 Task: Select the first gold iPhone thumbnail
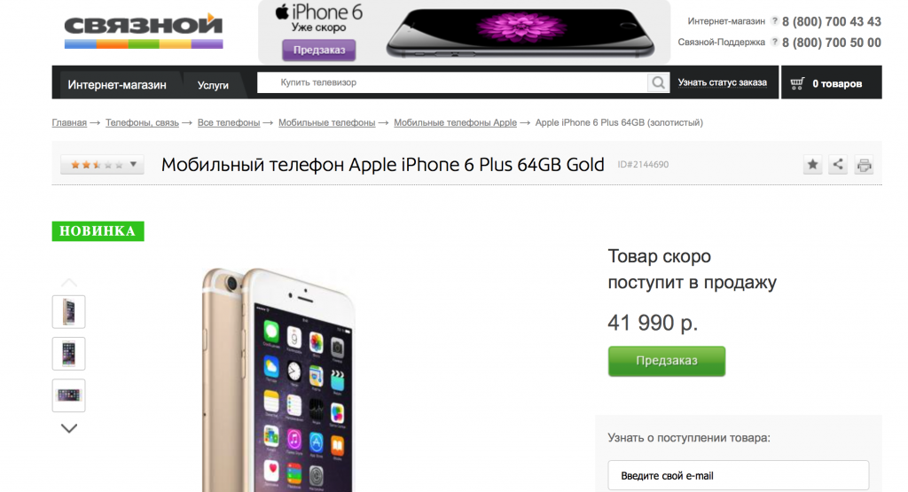click(x=69, y=312)
